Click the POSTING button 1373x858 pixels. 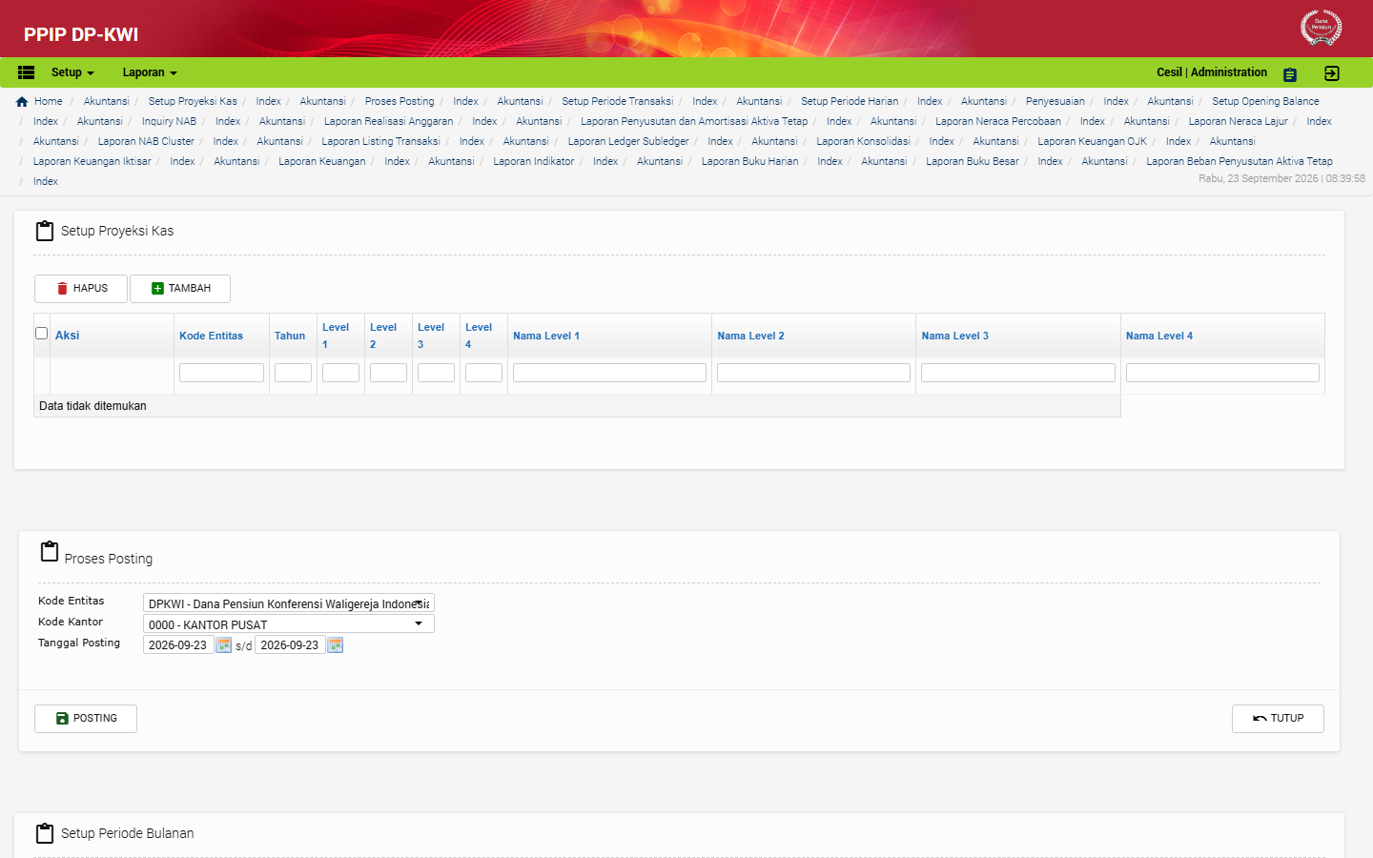(x=86, y=719)
